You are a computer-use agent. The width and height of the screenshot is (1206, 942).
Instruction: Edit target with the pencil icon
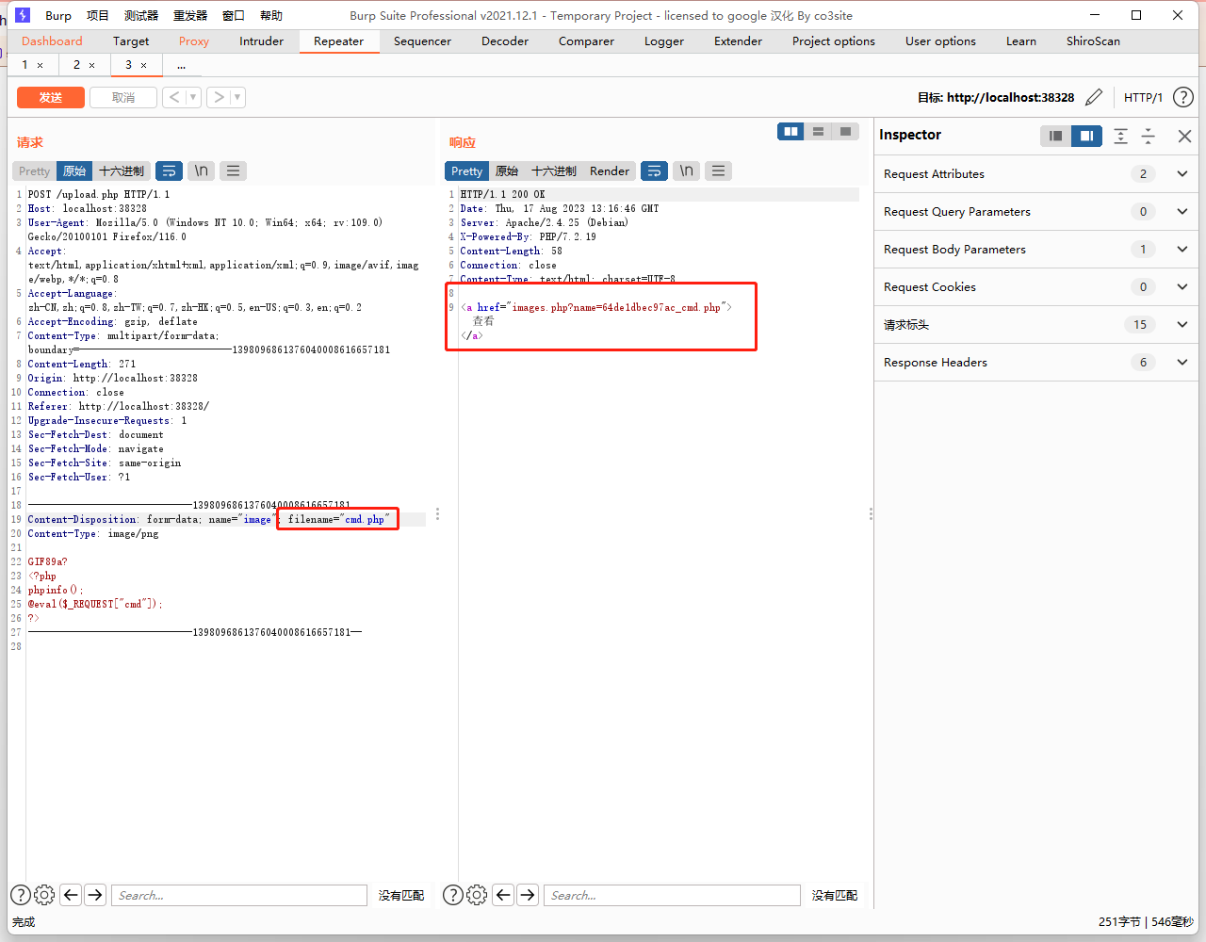point(1094,97)
